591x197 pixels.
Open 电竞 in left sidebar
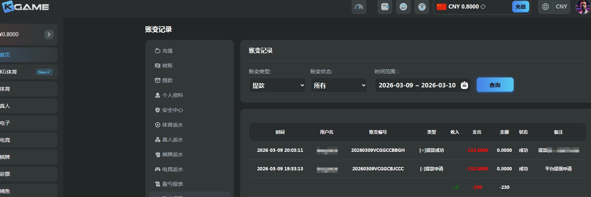click(28, 140)
